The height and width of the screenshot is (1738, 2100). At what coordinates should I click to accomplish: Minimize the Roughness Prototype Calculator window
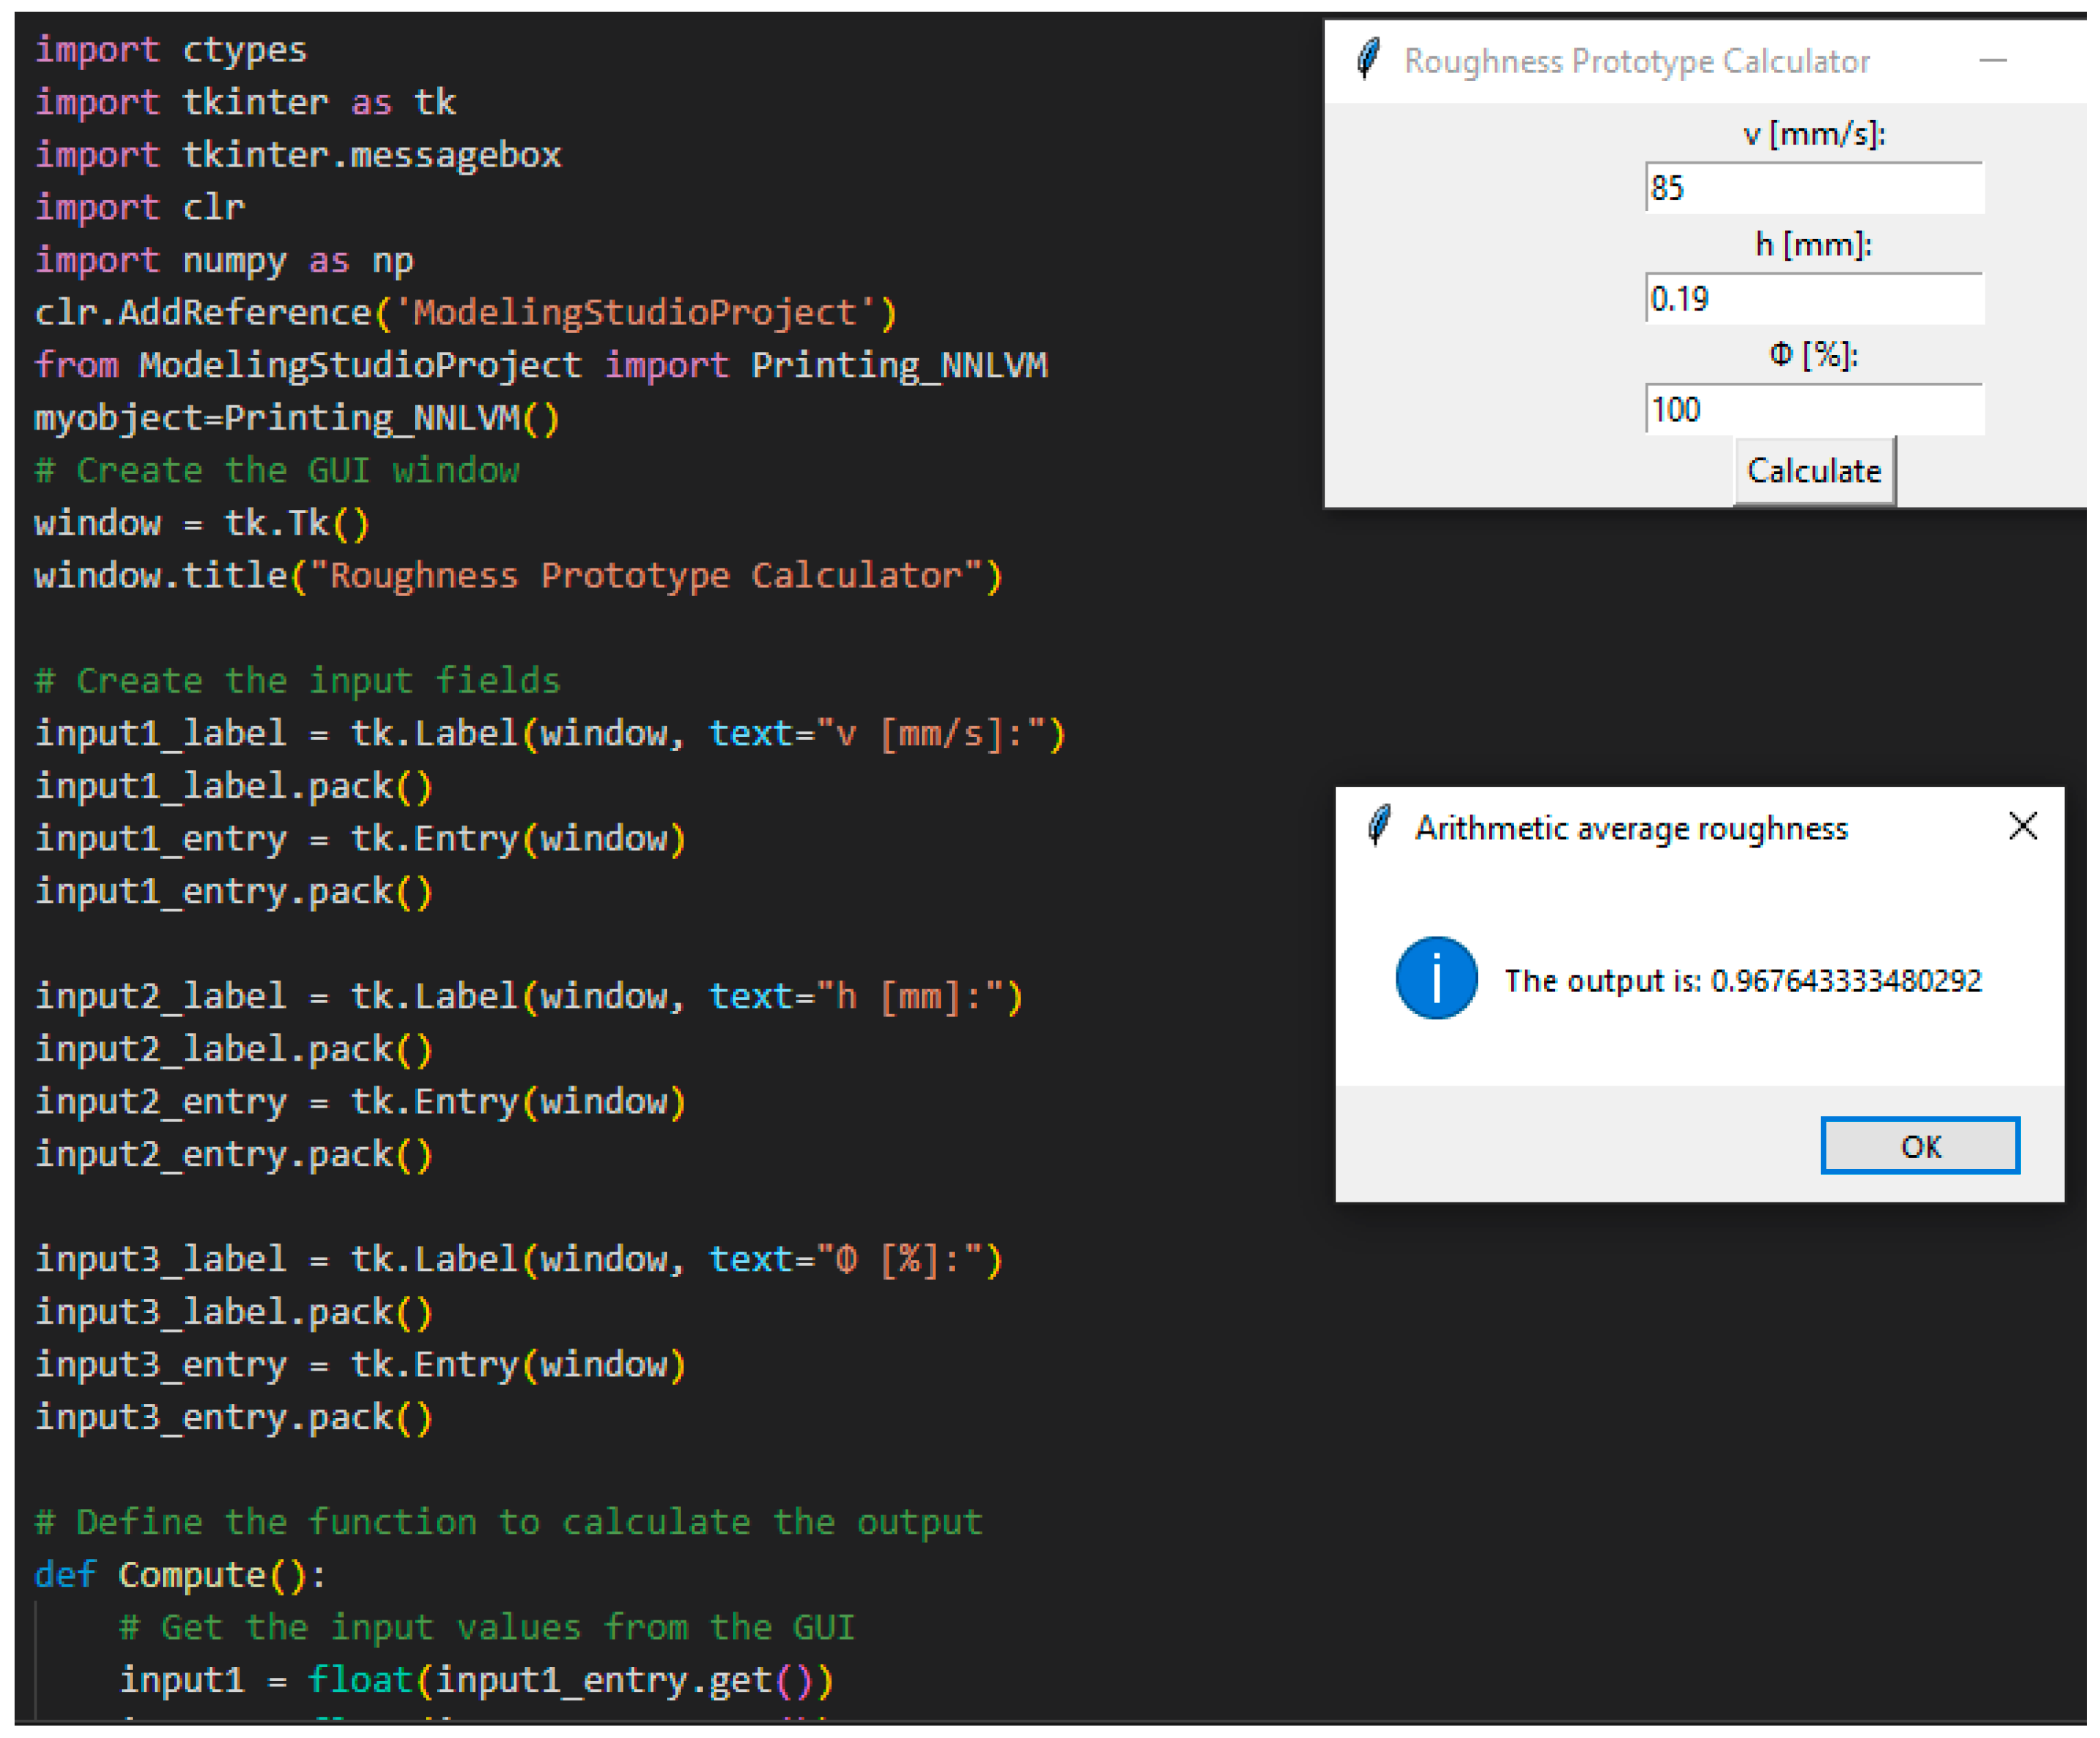(x=1992, y=61)
